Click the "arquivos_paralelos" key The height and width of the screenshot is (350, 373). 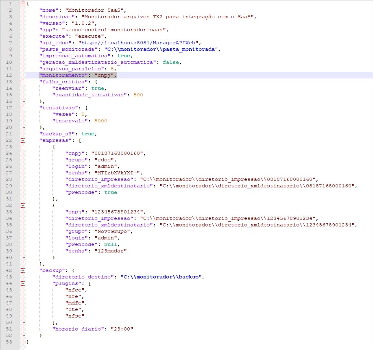click(71, 69)
